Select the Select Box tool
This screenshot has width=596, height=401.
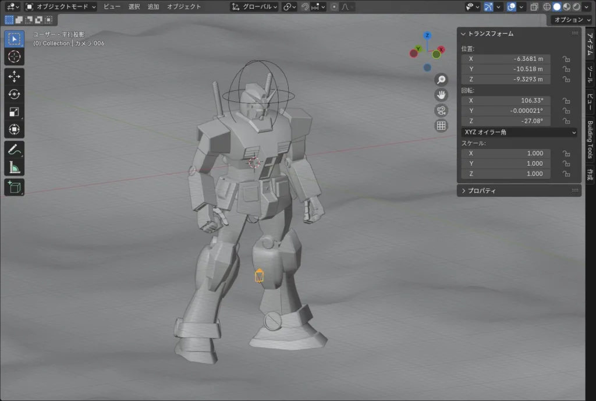click(x=15, y=39)
